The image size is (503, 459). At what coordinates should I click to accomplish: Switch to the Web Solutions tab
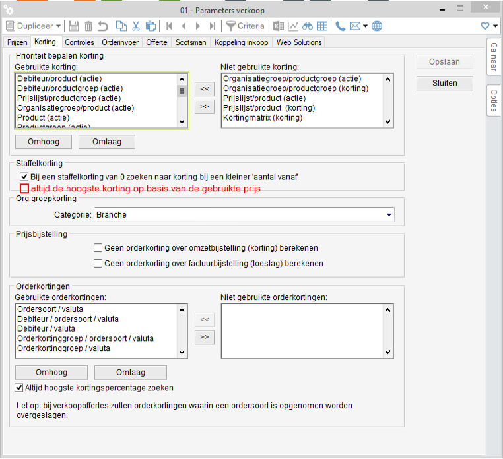coord(299,42)
